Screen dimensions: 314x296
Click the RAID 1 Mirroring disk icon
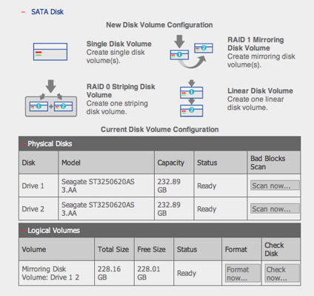pos(191,52)
